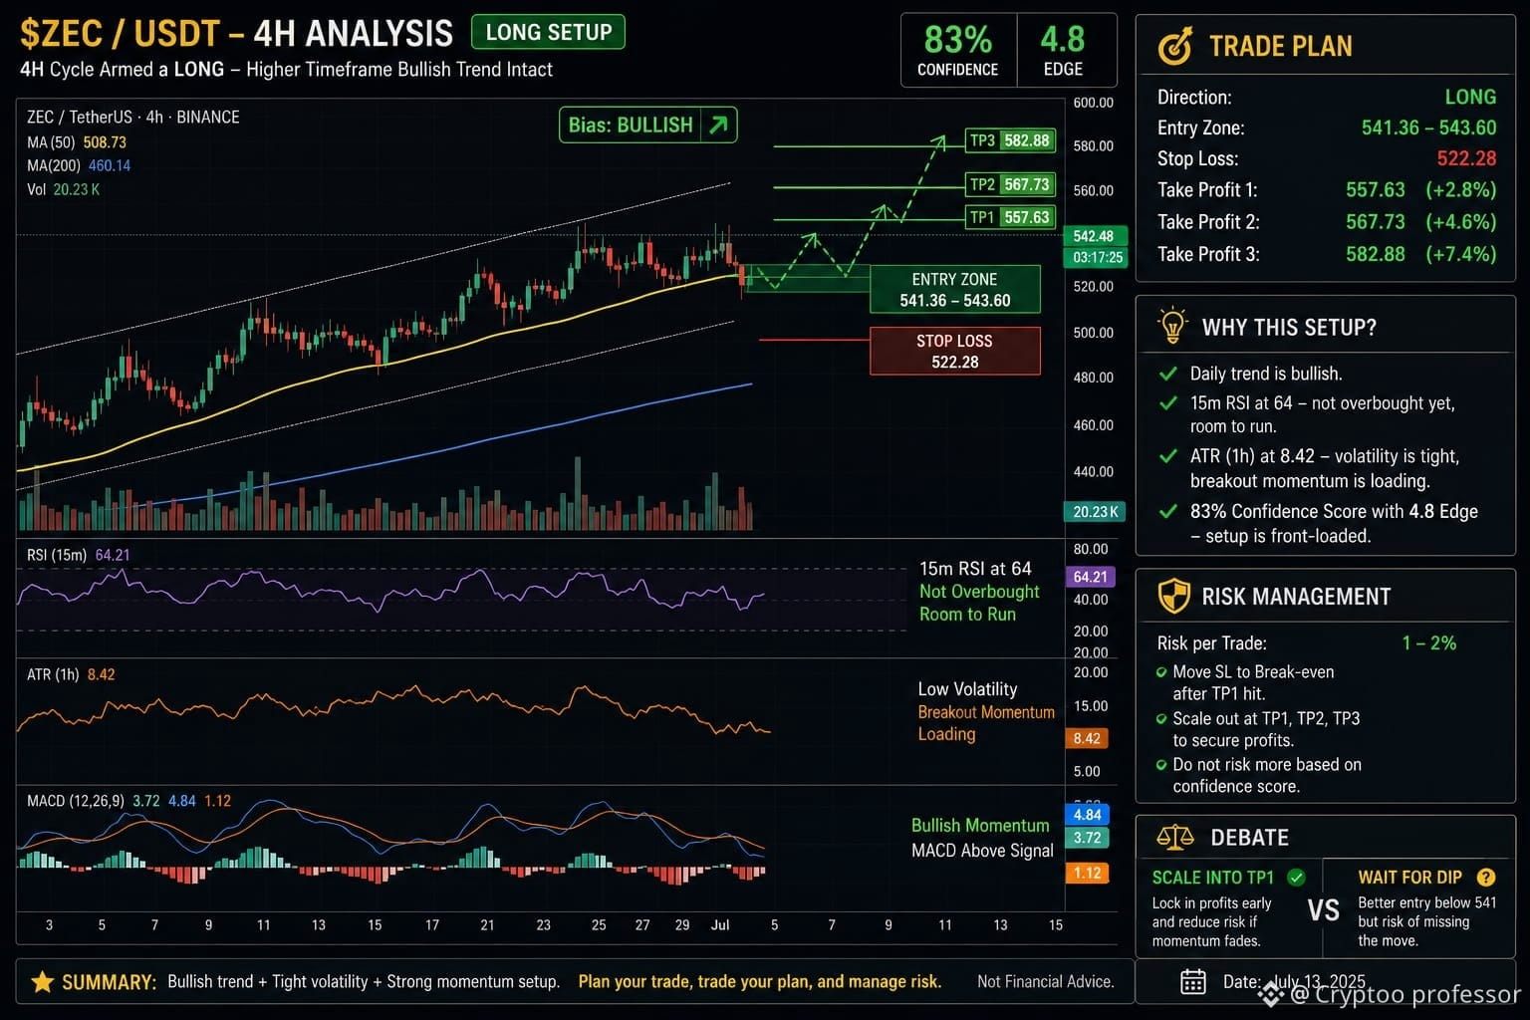The height and width of the screenshot is (1020, 1530).
Task: Select the TP1 557.63 chart label
Action: 1010,217
